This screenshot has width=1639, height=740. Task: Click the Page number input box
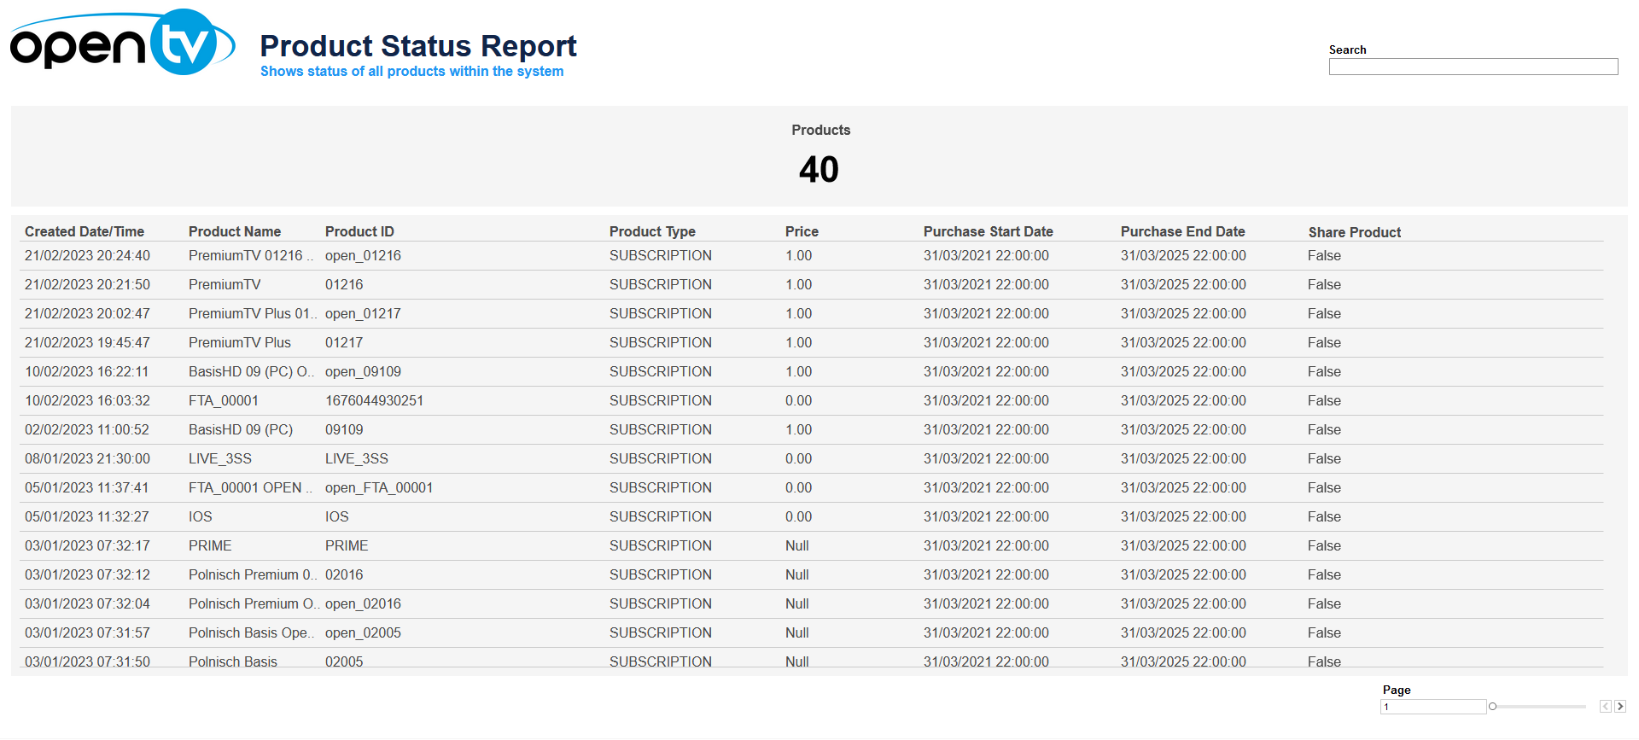coord(1432,707)
